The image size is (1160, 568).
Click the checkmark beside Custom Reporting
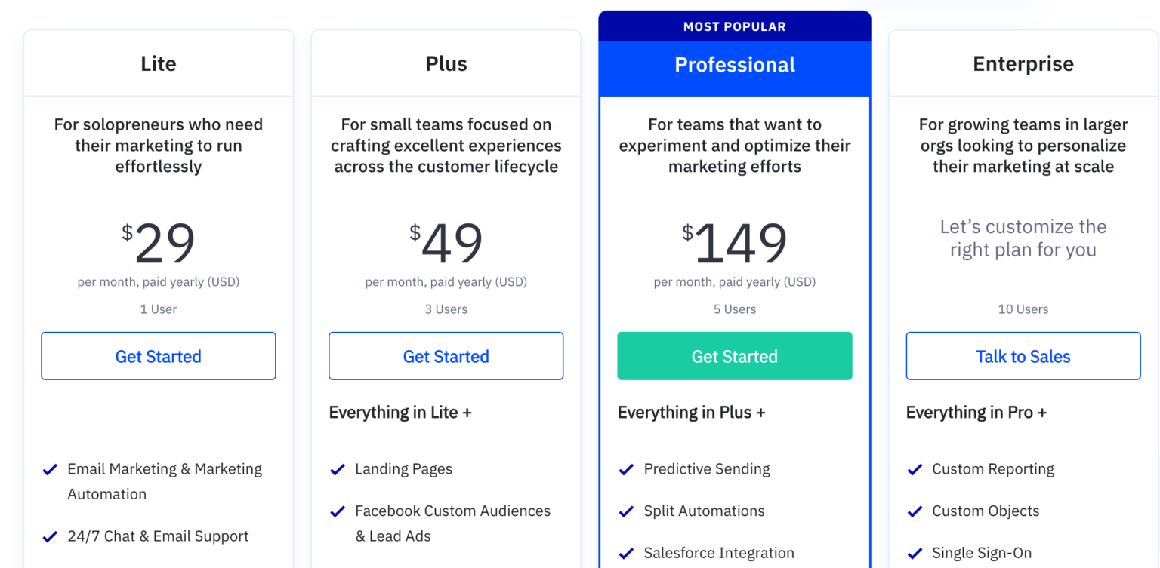[915, 468]
